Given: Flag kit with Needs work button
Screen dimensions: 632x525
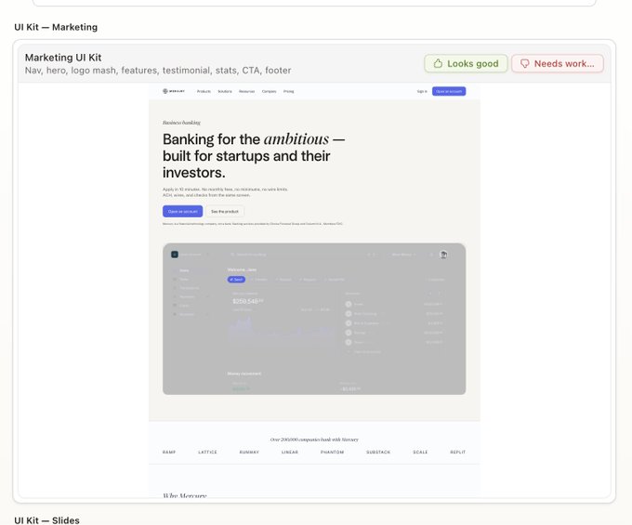Looking at the screenshot, I should click(x=558, y=64).
